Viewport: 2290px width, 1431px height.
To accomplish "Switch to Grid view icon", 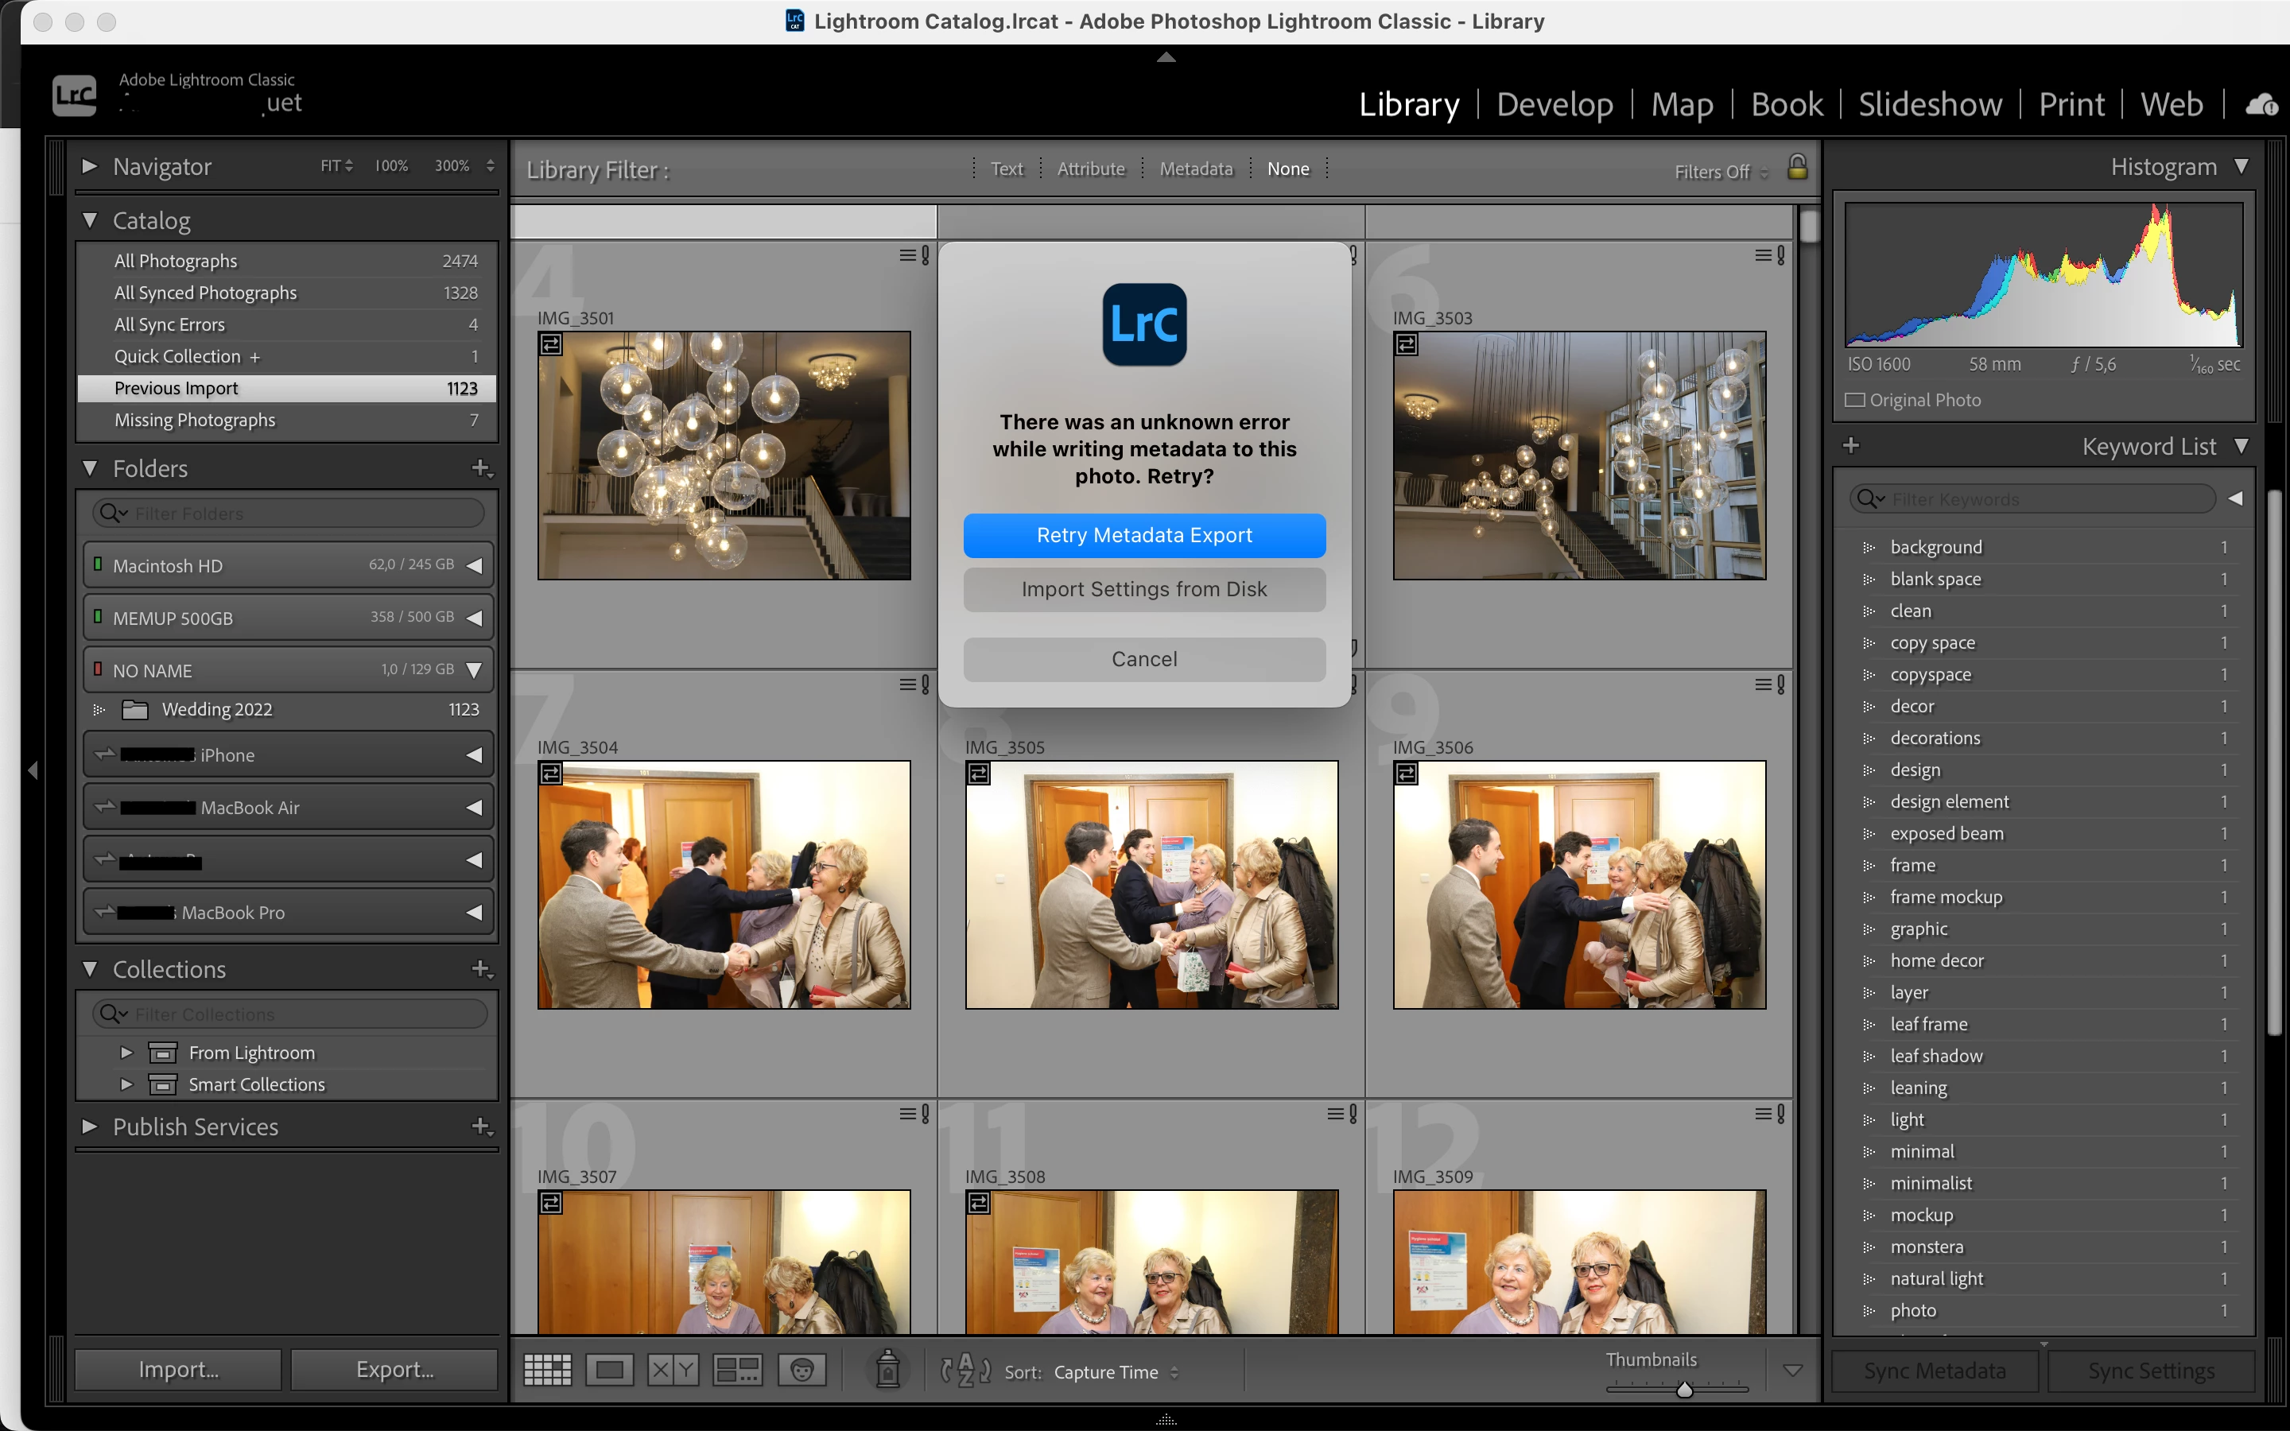I will point(547,1370).
